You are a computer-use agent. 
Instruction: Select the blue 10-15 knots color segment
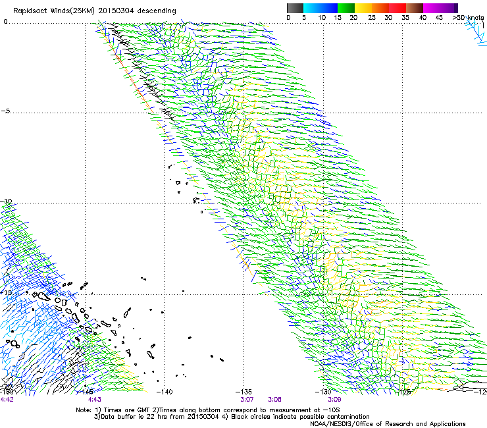tap(329, 8)
